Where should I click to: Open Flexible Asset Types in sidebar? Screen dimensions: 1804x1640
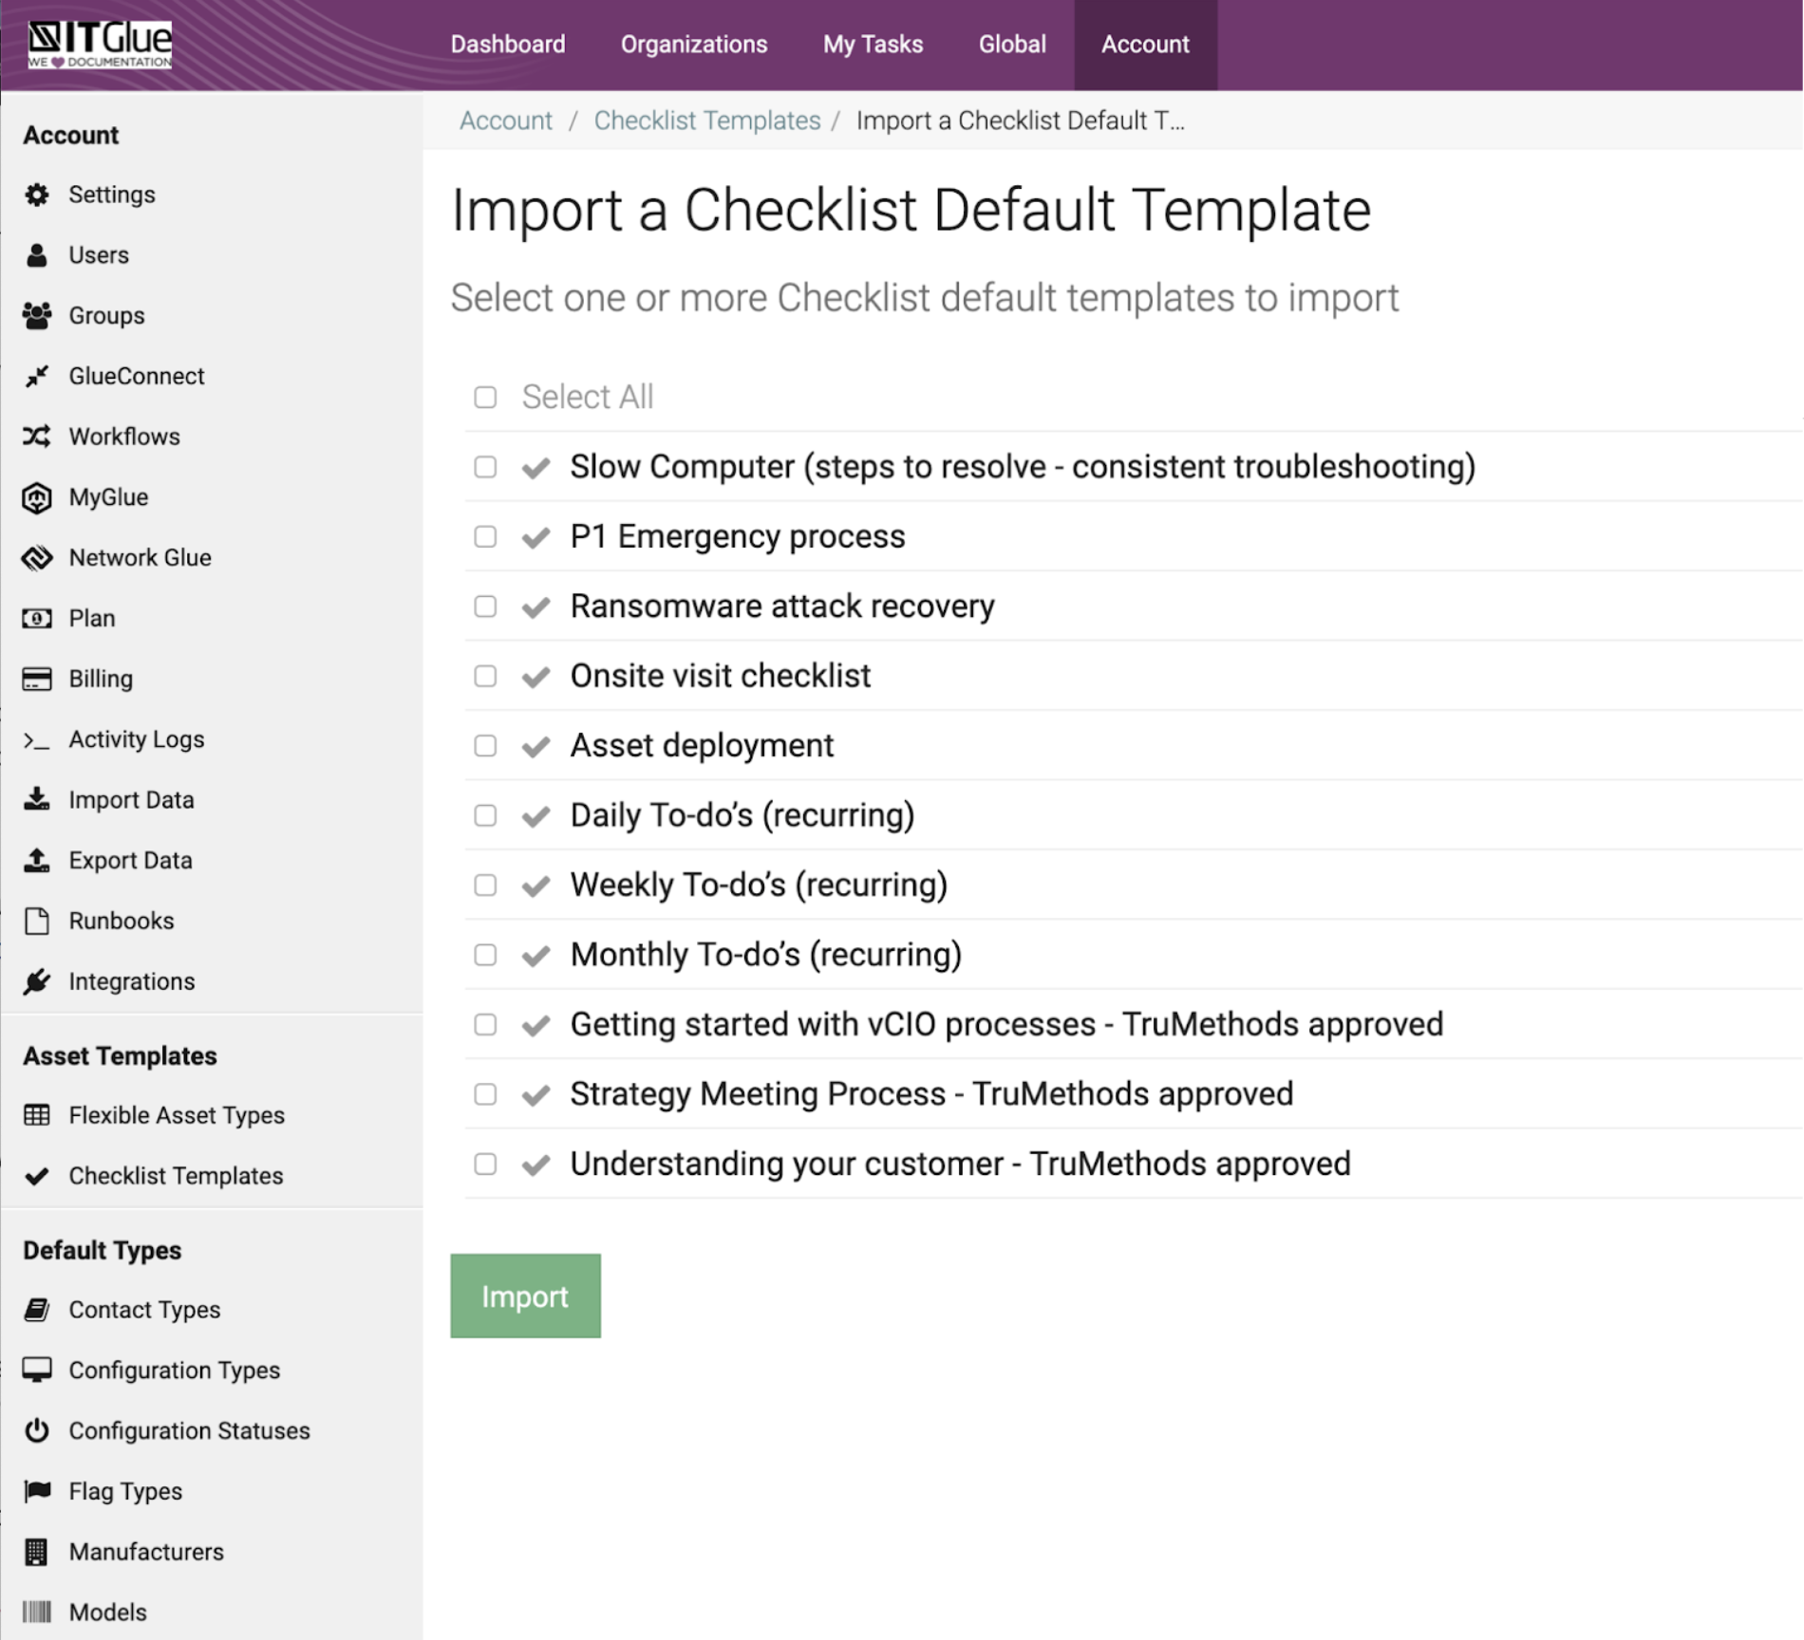176,1115
